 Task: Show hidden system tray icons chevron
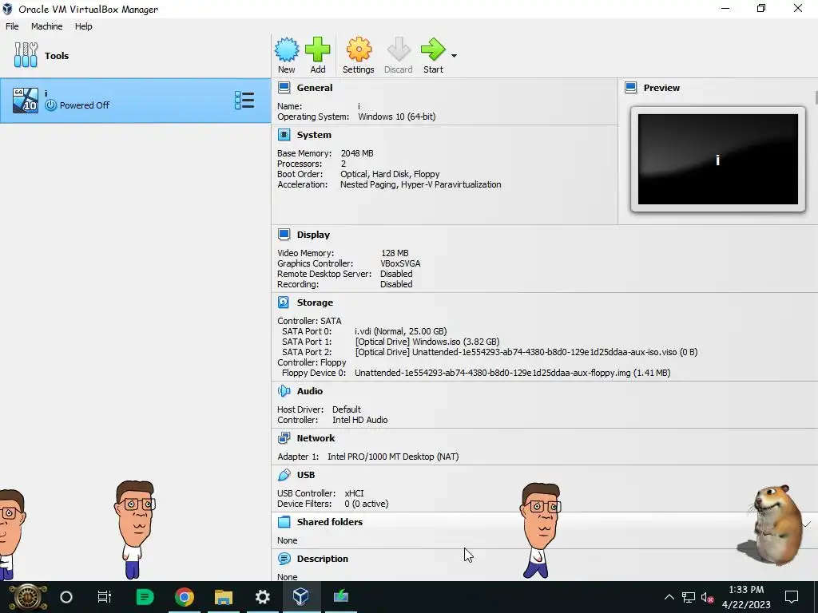click(x=669, y=597)
